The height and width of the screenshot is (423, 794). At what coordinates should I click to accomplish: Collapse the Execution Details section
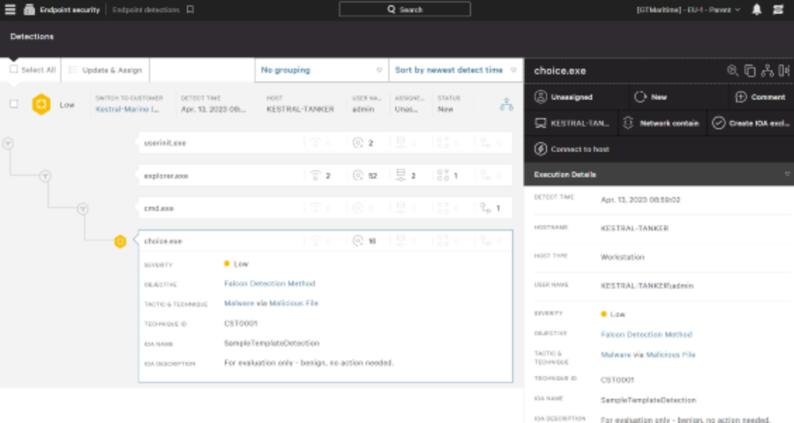pos(787,175)
